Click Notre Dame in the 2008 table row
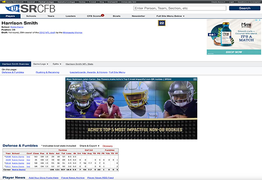 (x=18, y=157)
